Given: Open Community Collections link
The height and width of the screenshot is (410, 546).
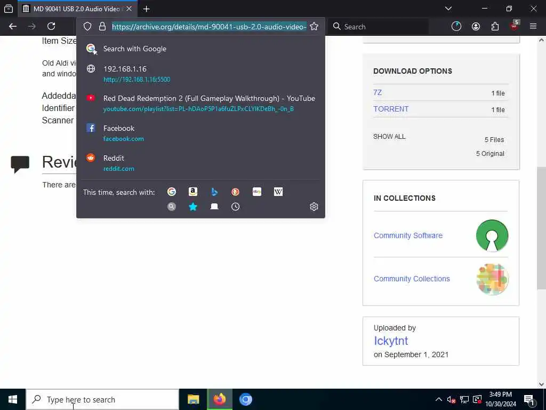Looking at the screenshot, I should [412, 279].
